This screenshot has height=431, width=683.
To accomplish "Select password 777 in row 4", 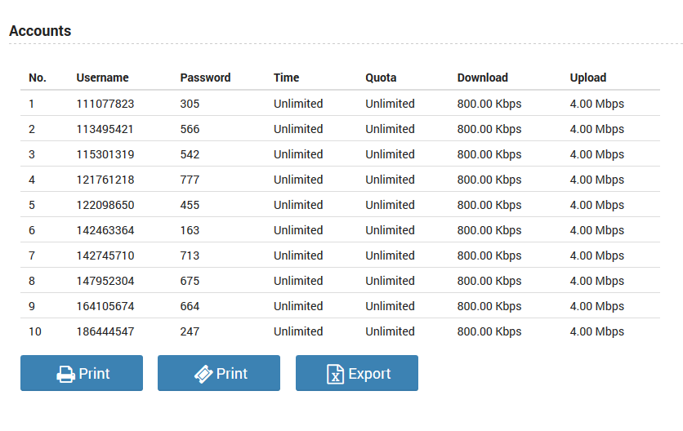I will point(190,180).
